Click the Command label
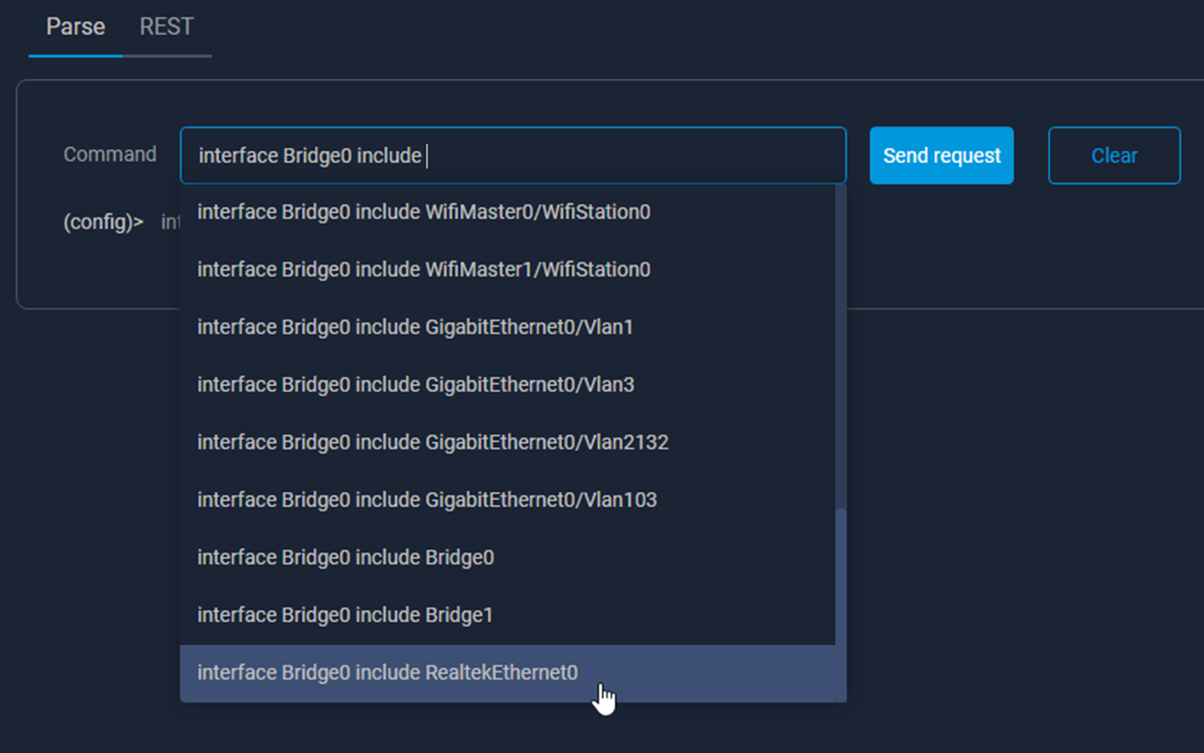The image size is (1204, 753). (110, 155)
